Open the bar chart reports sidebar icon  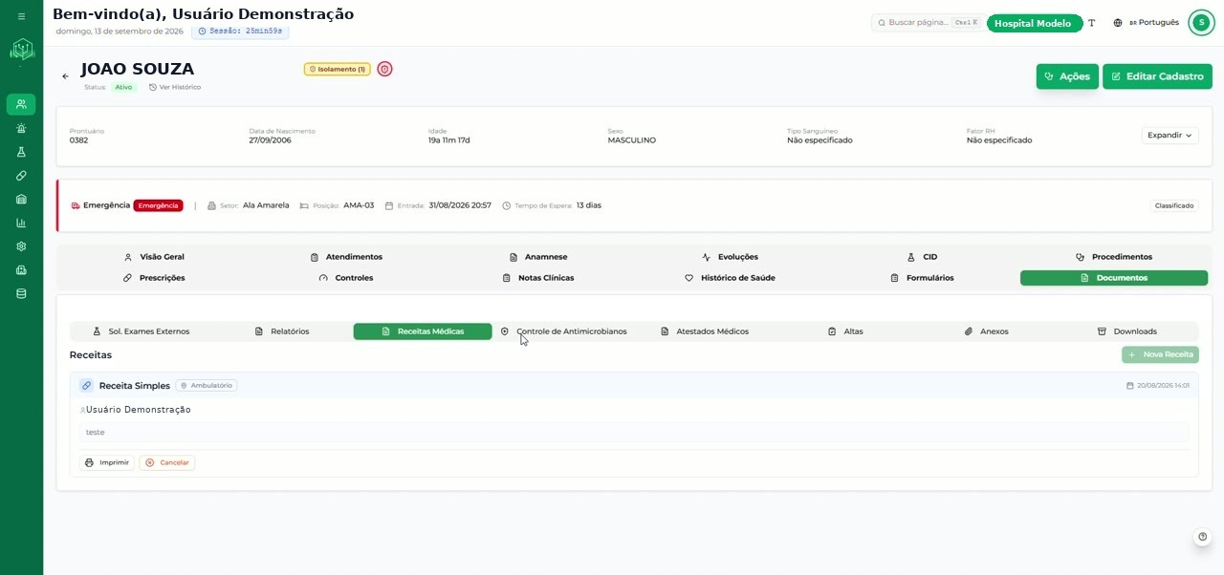[x=21, y=223]
